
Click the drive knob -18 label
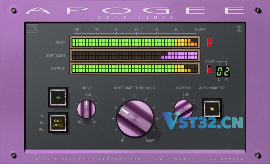79,122
